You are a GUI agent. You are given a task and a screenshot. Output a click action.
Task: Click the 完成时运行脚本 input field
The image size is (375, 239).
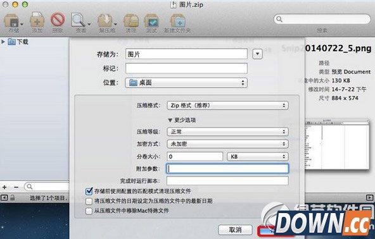227,181
